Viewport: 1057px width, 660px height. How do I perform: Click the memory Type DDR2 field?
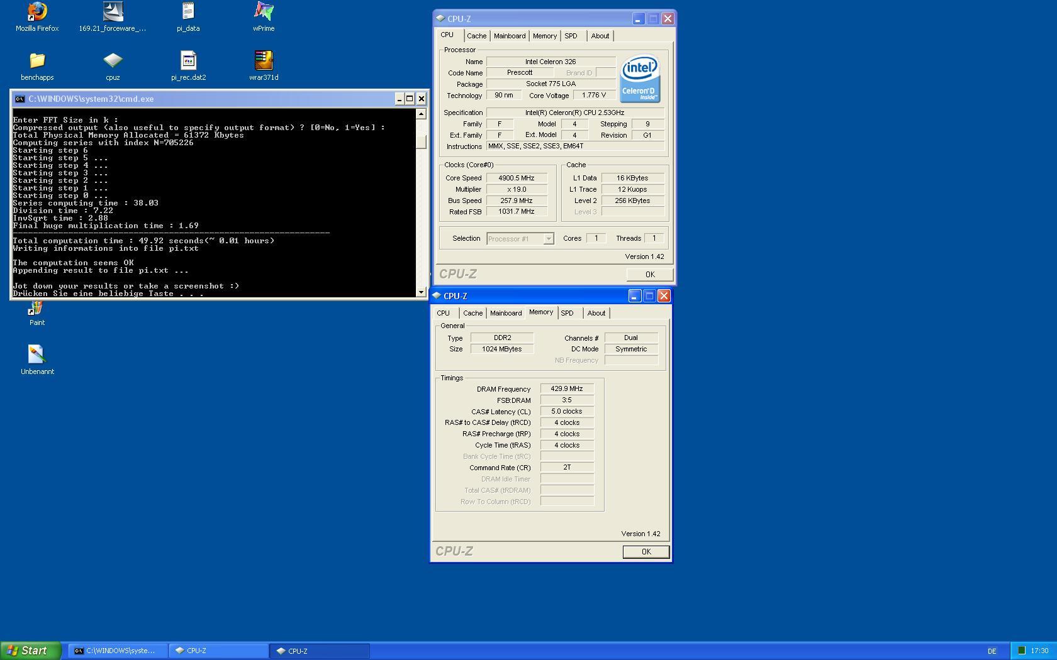coord(502,338)
